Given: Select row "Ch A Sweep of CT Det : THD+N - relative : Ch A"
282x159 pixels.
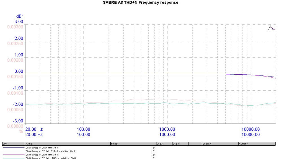Looking at the screenshot, I should click(139, 151).
